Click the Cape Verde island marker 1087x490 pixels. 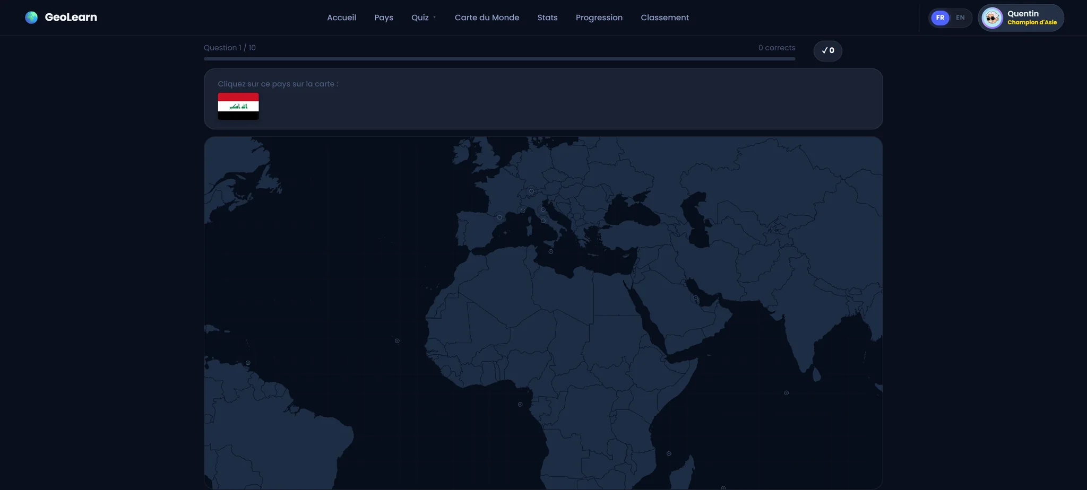397,341
